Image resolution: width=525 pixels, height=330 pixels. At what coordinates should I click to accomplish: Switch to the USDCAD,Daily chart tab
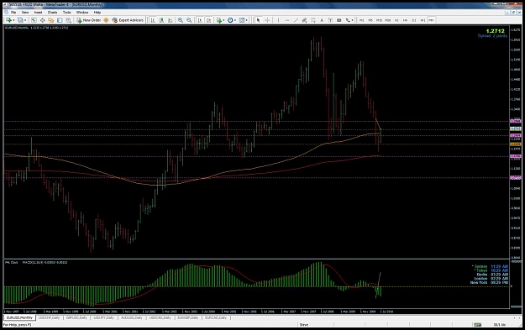pos(160,317)
